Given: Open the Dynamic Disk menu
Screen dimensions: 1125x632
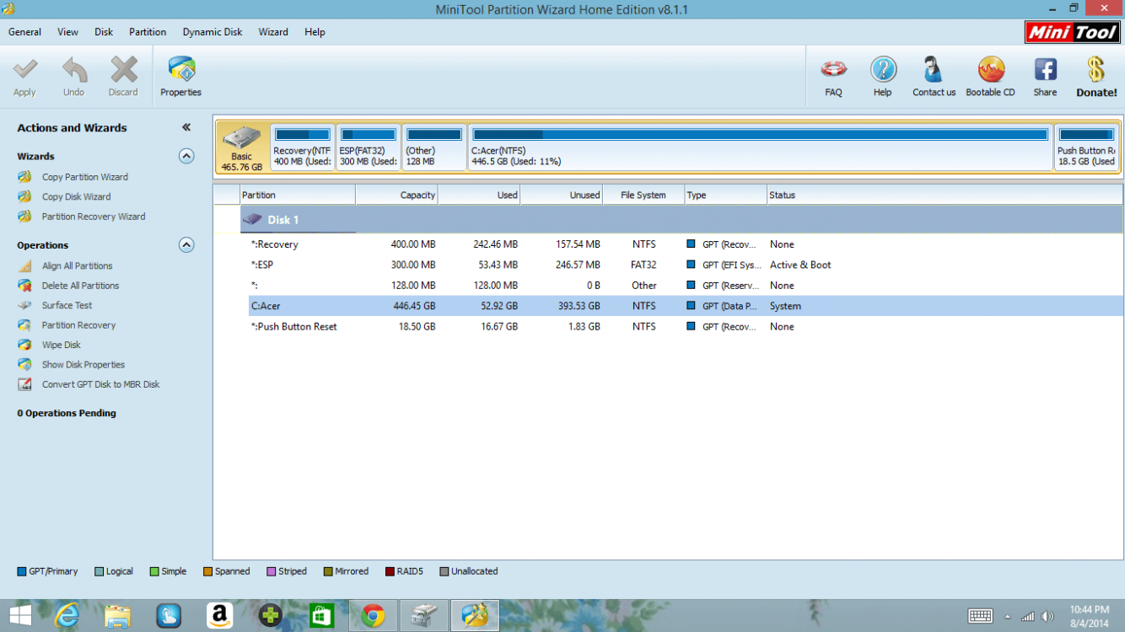Looking at the screenshot, I should coord(213,32).
